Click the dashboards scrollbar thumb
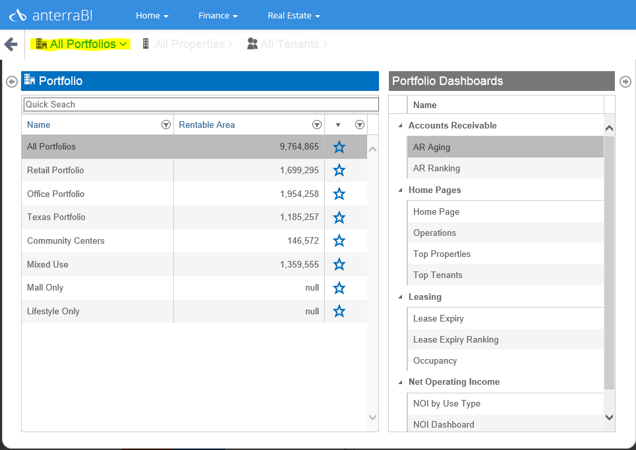This screenshot has width=636, height=450. 609,263
